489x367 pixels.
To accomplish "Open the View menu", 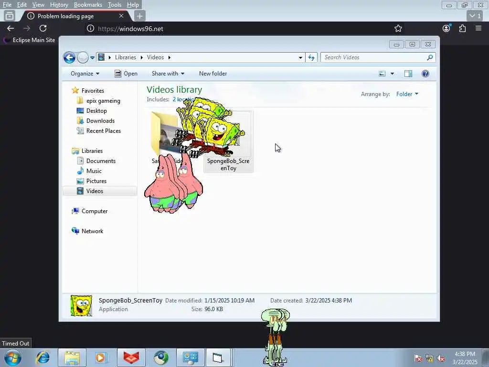I will (x=38, y=5).
